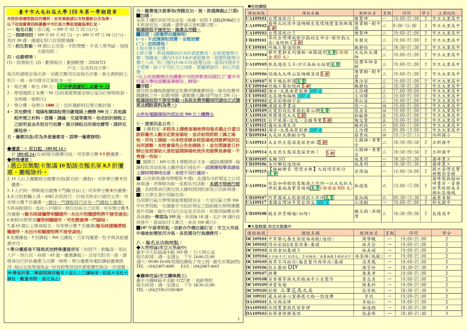Click teacher name '林德俊'
The width and height of the screenshot is (467, 330).
(361, 186)
